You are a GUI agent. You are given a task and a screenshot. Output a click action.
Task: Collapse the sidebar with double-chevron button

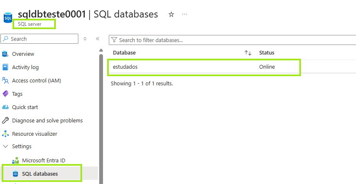[x=98, y=39]
